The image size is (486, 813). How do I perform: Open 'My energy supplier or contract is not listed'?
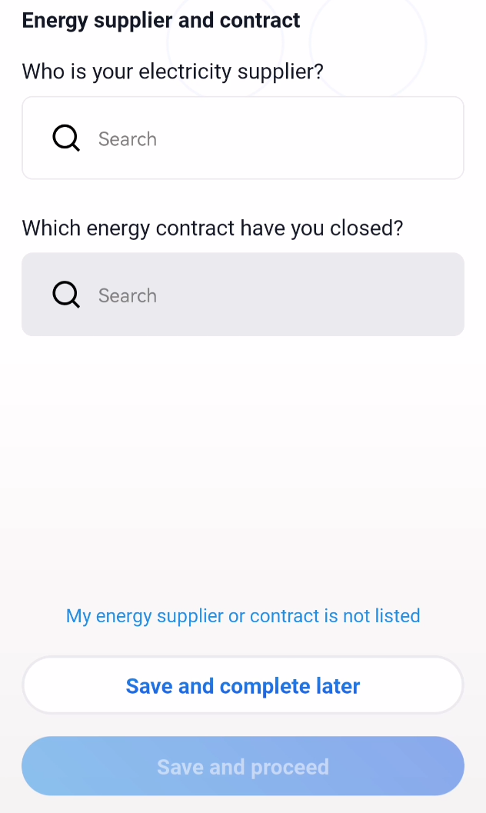(242, 616)
